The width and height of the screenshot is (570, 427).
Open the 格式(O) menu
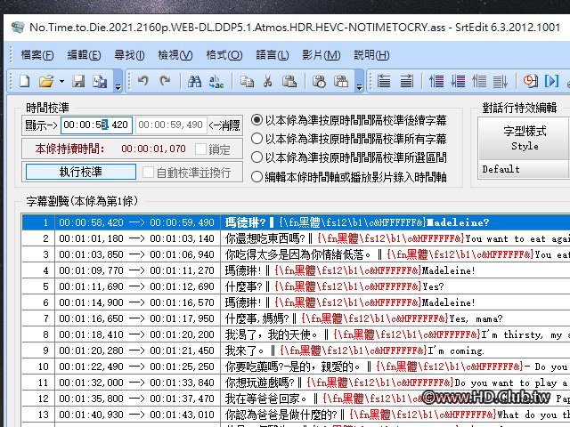[224, 55]
